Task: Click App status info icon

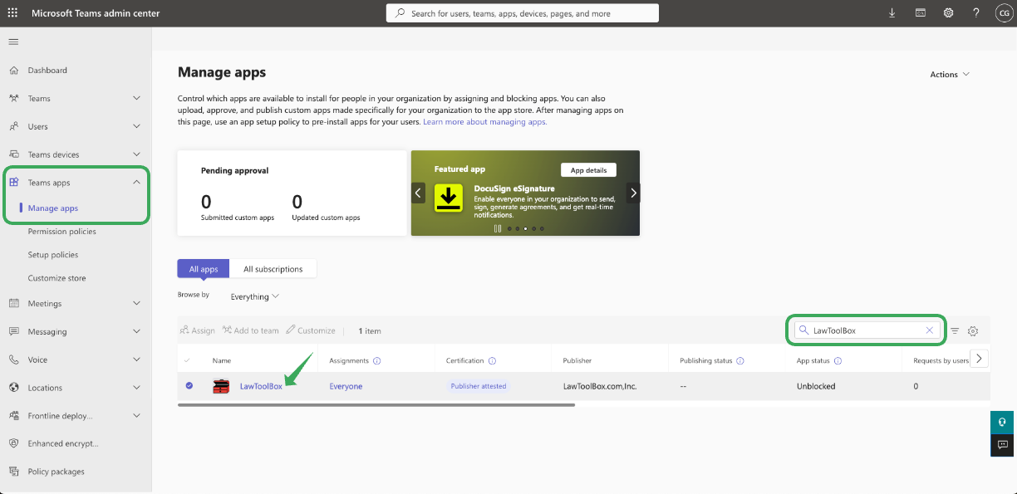Action: [838, 361]
